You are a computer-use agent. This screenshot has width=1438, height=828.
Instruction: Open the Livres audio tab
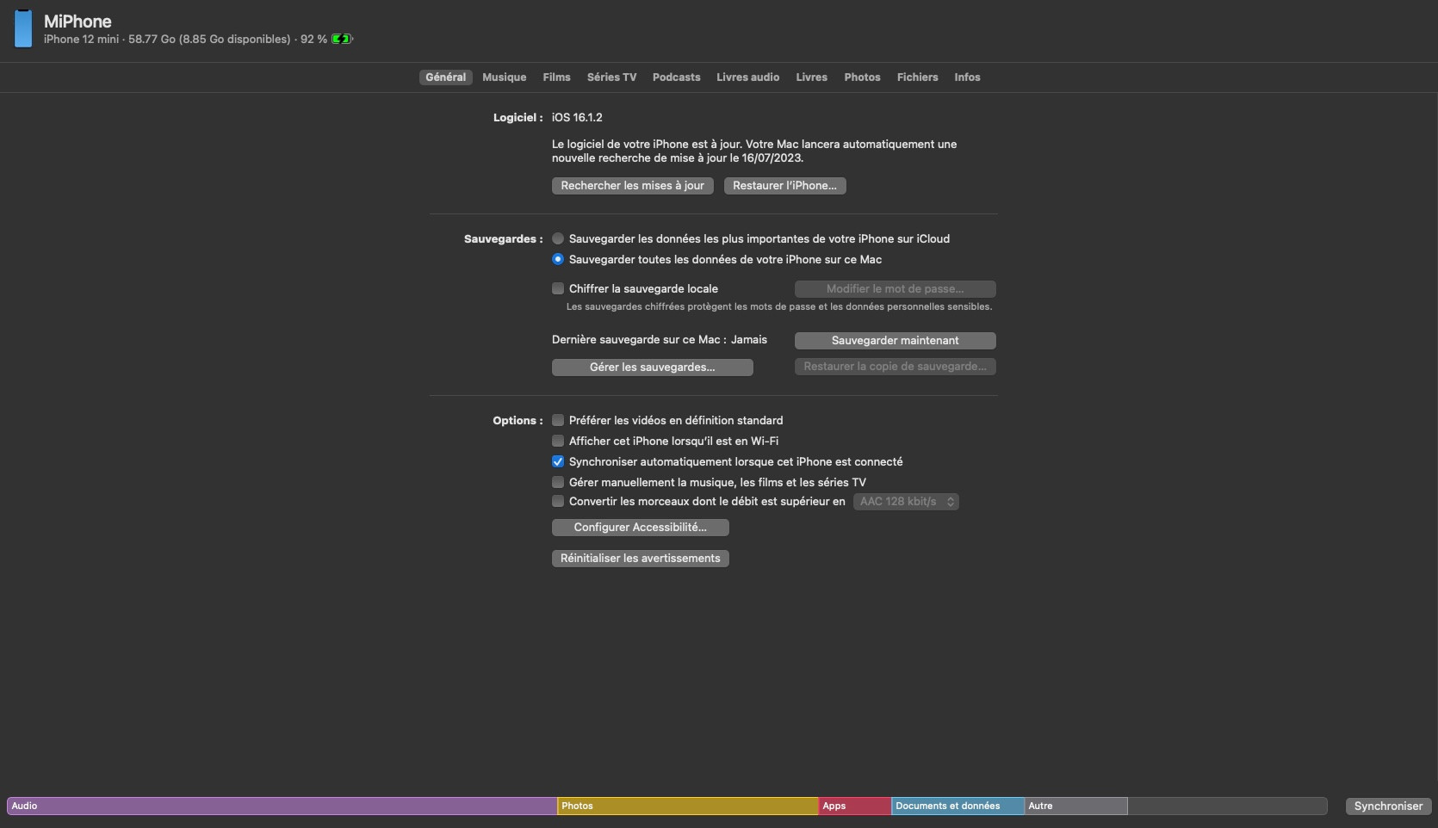[x=748, y=77]
